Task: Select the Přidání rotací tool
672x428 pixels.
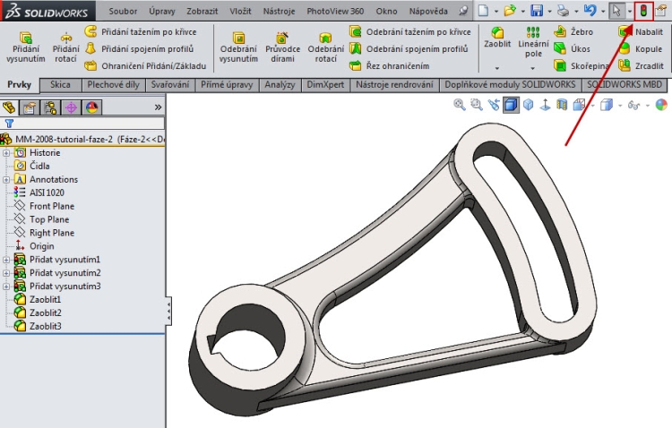Action: click(65, 47)
